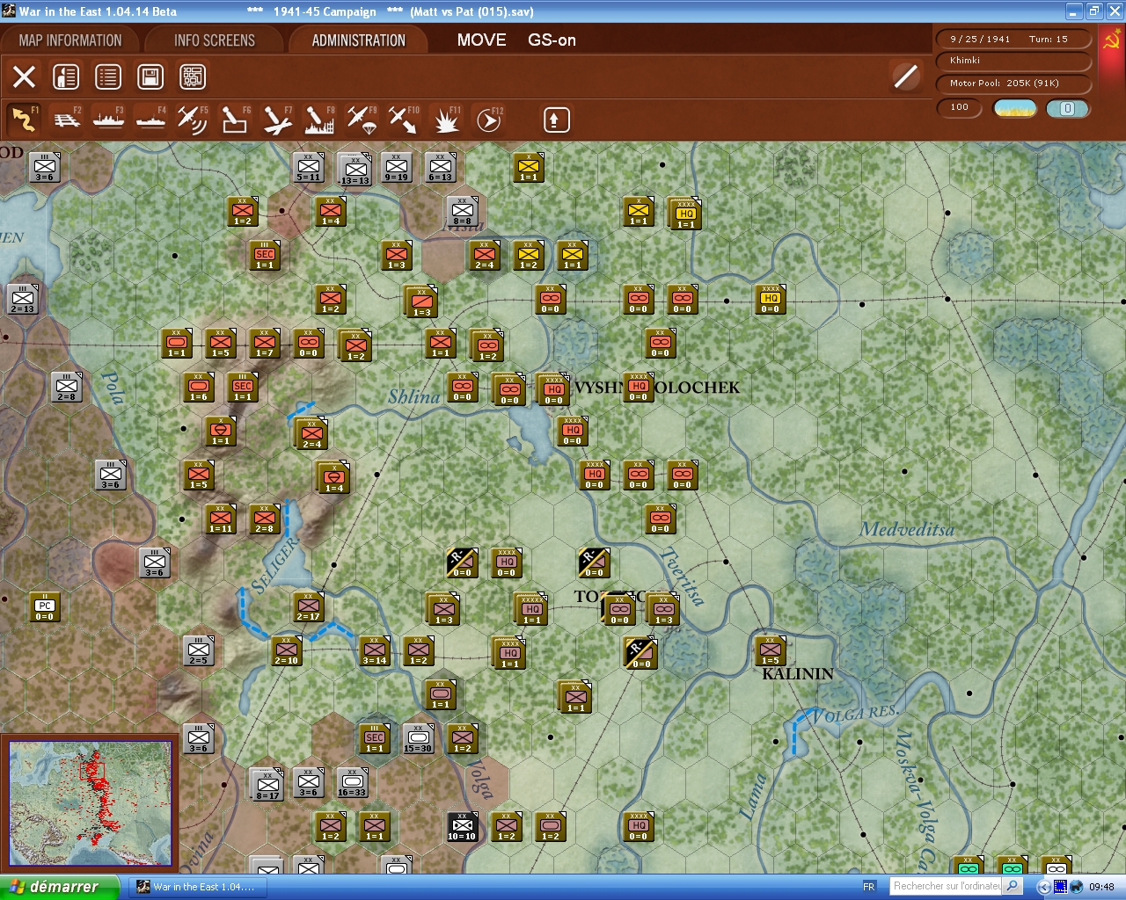1126x900 pixels.
Task: Select the unit counter above the KALININ label
Action: point(770,650)
